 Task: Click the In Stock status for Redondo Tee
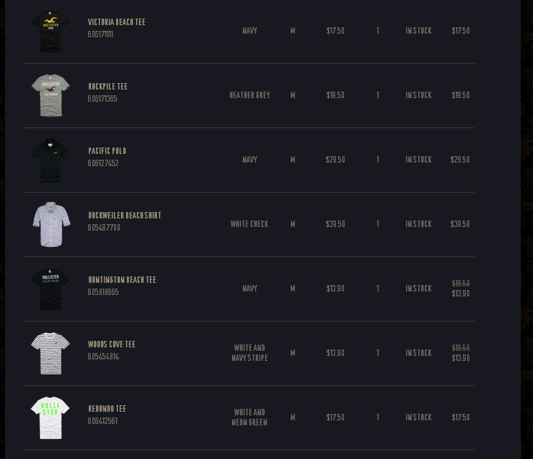[x=418, y=417]
